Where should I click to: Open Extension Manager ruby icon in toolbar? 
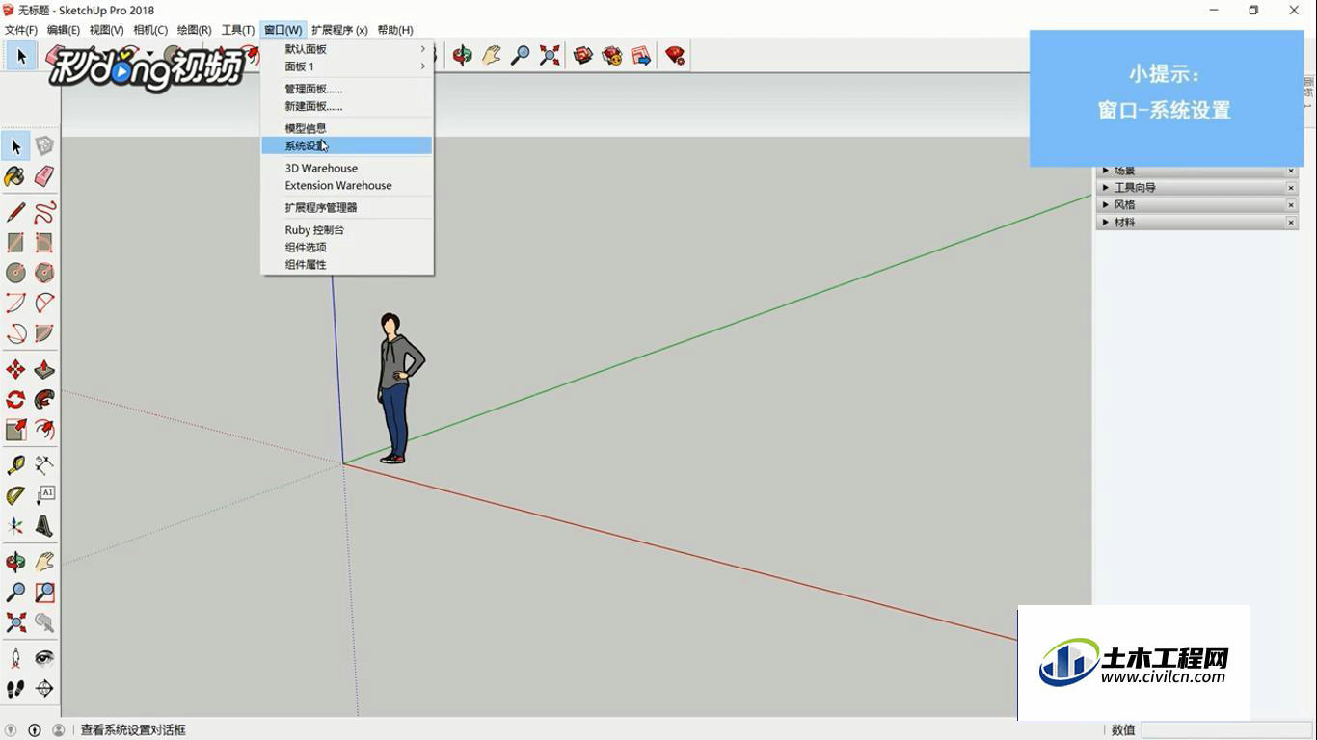pos(675,56)
